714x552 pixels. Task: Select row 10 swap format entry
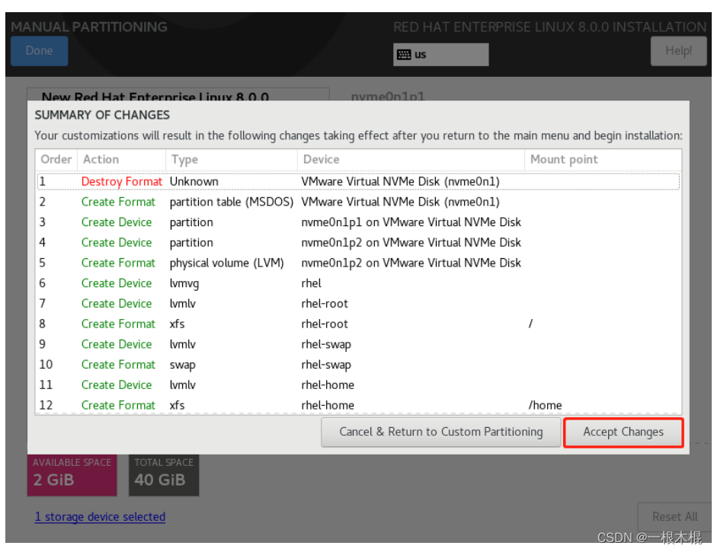pos(358,365)
